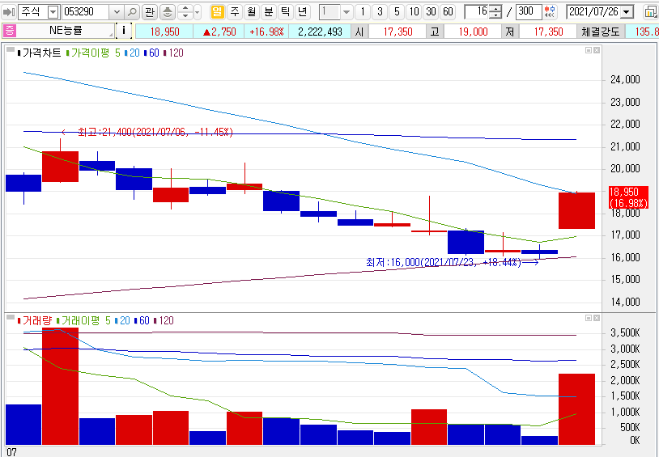Screen dimensions: 659x457
Task: Click the 60 interval preset button
Action: (x=448, y=12)
